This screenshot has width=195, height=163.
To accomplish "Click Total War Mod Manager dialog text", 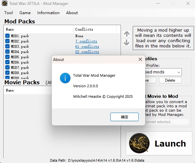I will click(94, 75).
